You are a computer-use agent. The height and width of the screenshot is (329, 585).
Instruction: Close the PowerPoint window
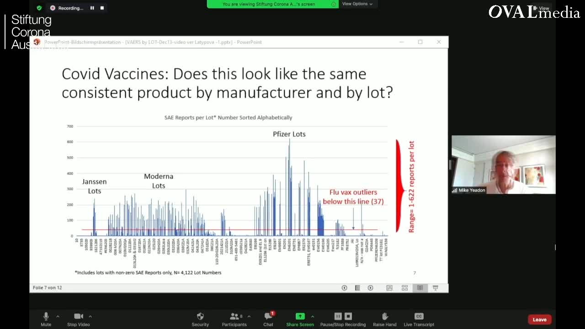pos(439,42)
